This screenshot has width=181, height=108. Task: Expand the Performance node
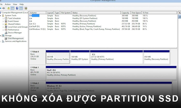pyautogui.click(x=3, y=30)
